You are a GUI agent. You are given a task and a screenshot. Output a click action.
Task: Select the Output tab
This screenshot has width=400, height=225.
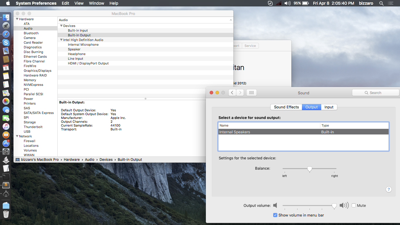click(312, 107)
